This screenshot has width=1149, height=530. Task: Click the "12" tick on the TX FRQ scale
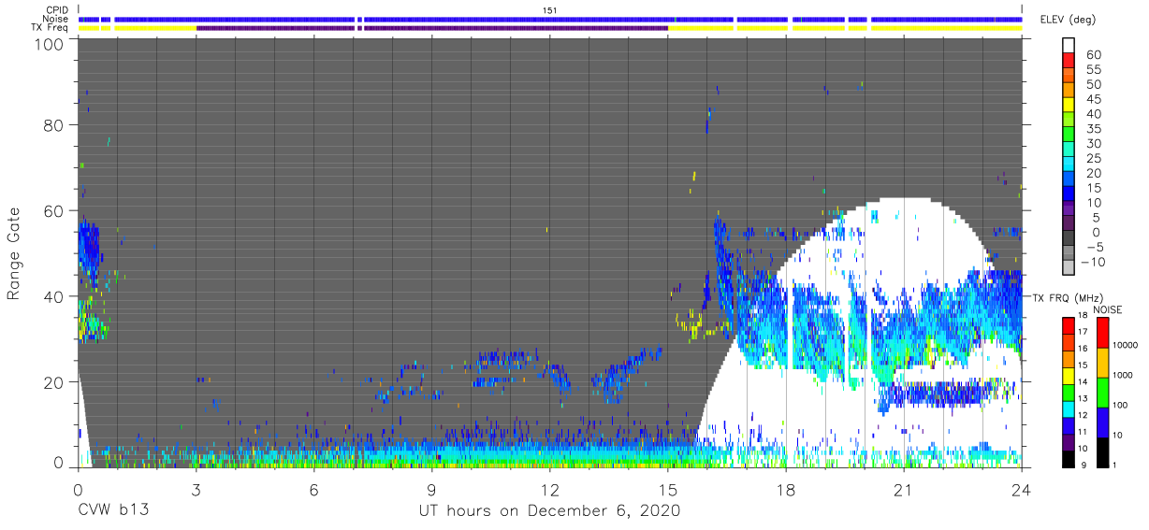[1082, 415]
